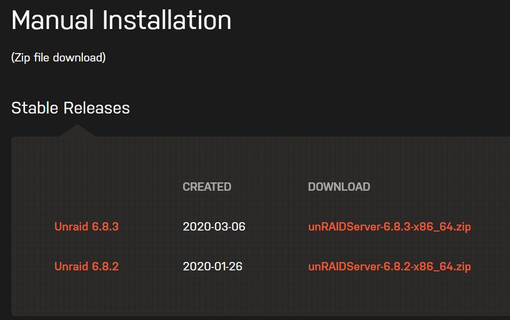Screen dimensions: 510x320
Task: Click the CREATED column header
Action: (x=207, y=187)
